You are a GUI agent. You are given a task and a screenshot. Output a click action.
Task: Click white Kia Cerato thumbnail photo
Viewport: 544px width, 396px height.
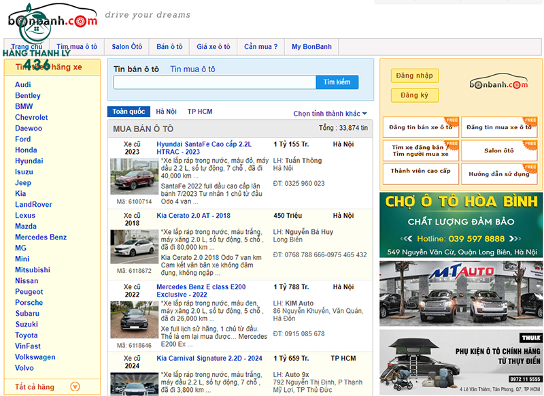[134, 247]
